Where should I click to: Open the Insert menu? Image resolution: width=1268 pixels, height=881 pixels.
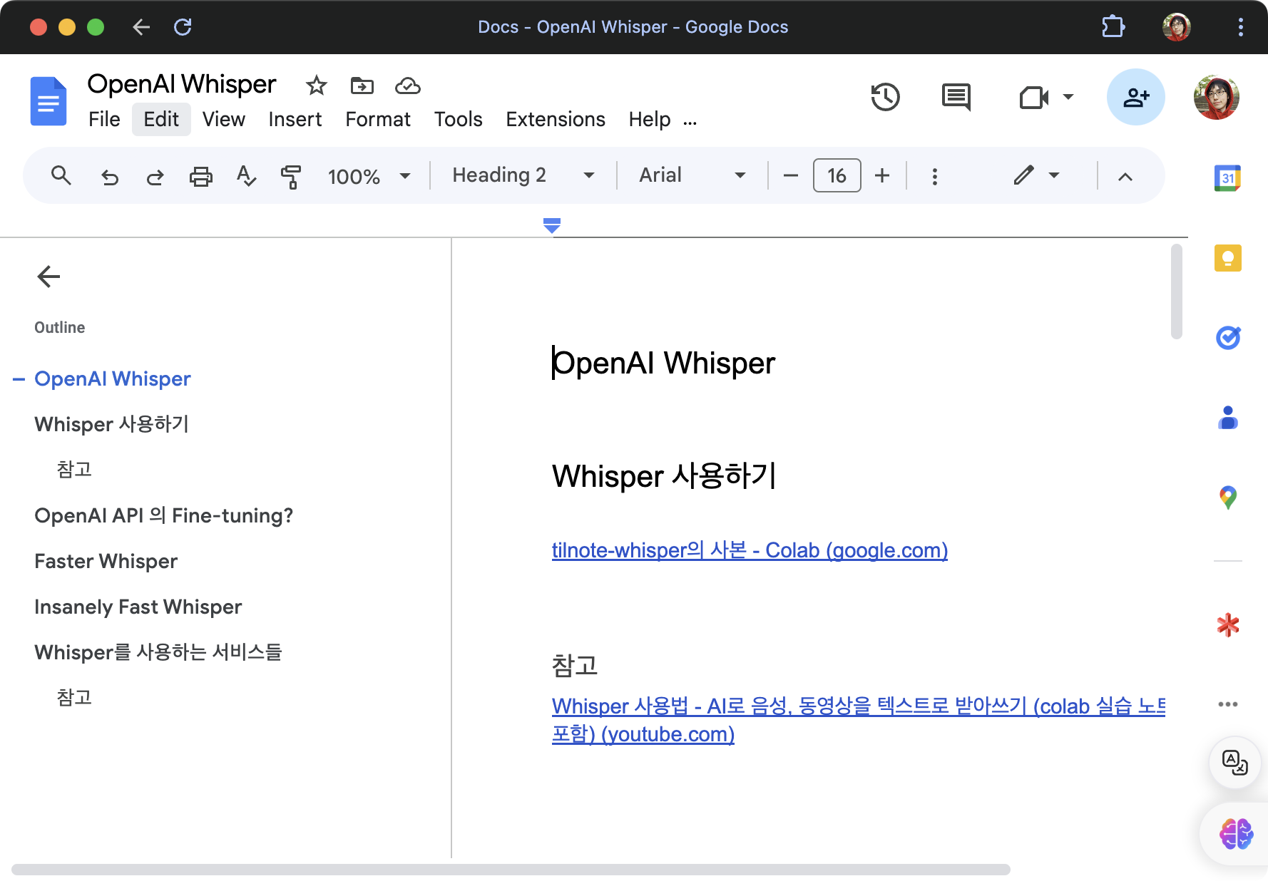pyautogui.click(x=295, y=119)
